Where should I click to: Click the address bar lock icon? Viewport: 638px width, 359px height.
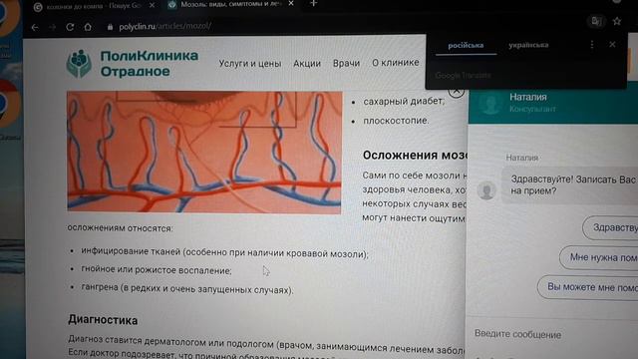110,27
